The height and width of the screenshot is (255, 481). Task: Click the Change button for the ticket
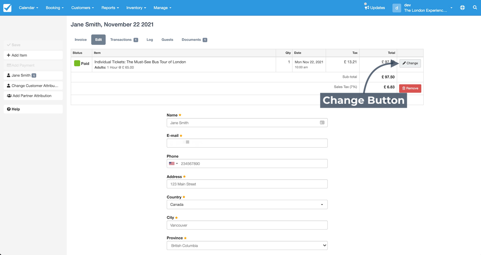(410, 63)
